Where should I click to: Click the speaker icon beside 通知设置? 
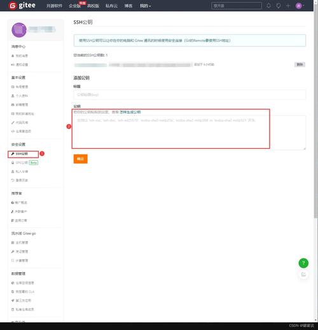click(x=13, y=65)
